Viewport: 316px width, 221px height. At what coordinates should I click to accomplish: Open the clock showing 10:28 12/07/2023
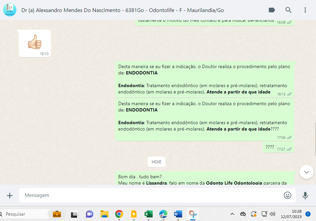tap(291, 214)
